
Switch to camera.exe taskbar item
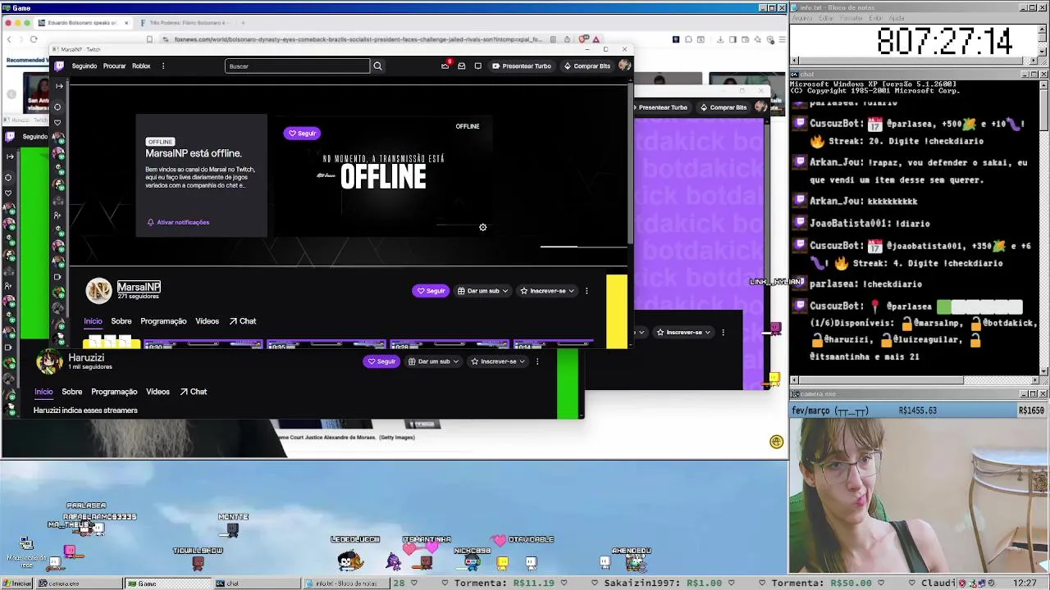(x=78, y=583)
